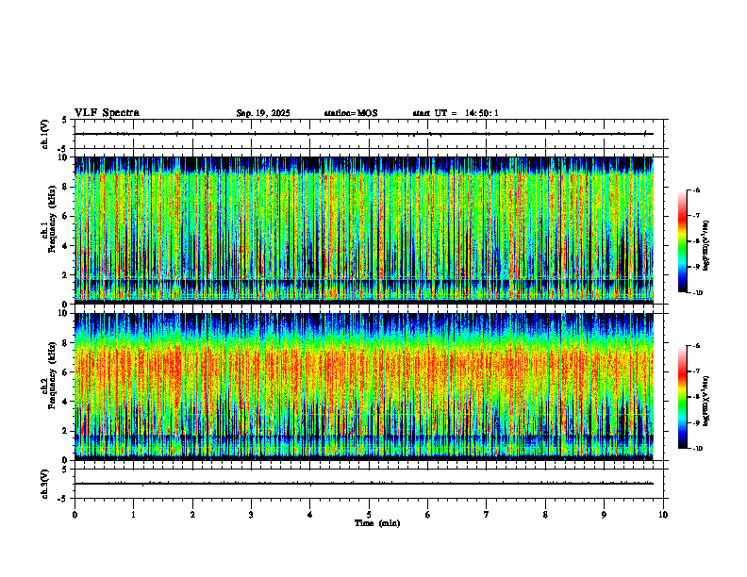Click the "VLF Spectra" plot title
The image size is (747, 577).
pos(107,113)
